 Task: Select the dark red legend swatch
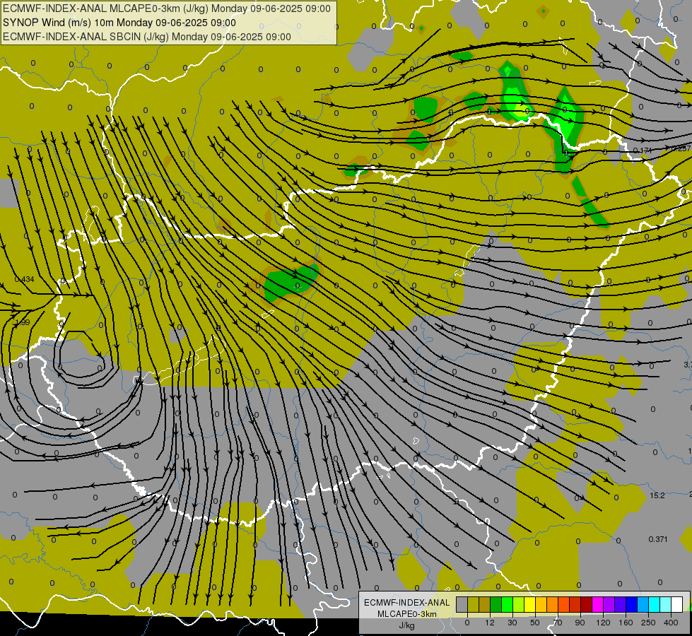(587, 604)
